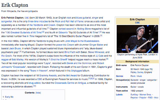Open the 'JJ Cale' link
The height and width of the screenshot is (100, 160).
pyautogui.click(x=99, y=56)
